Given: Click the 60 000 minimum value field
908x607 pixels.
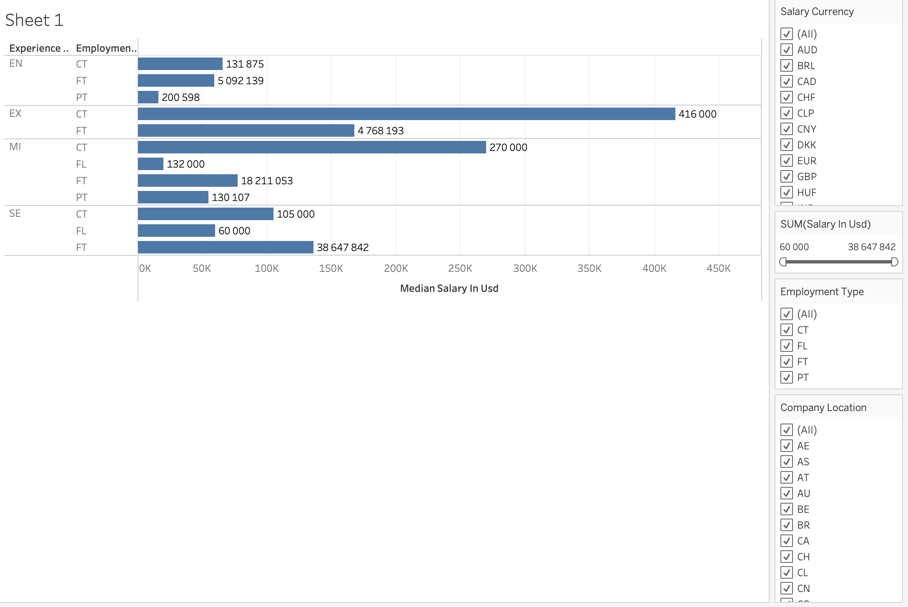Looking at the screenshot, I should (x=794, y=247).
